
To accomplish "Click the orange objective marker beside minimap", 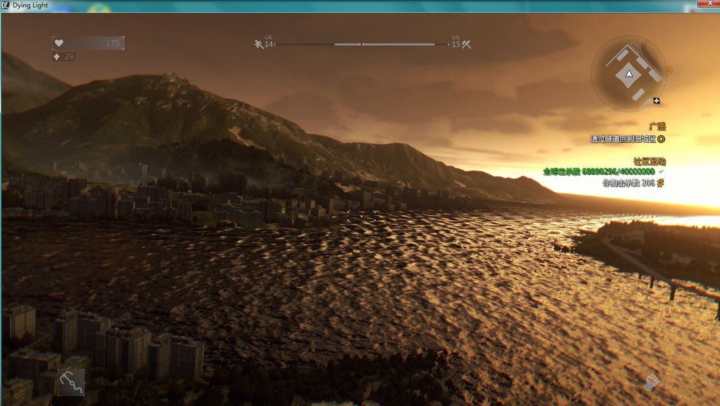I will [x=668, y=70].
